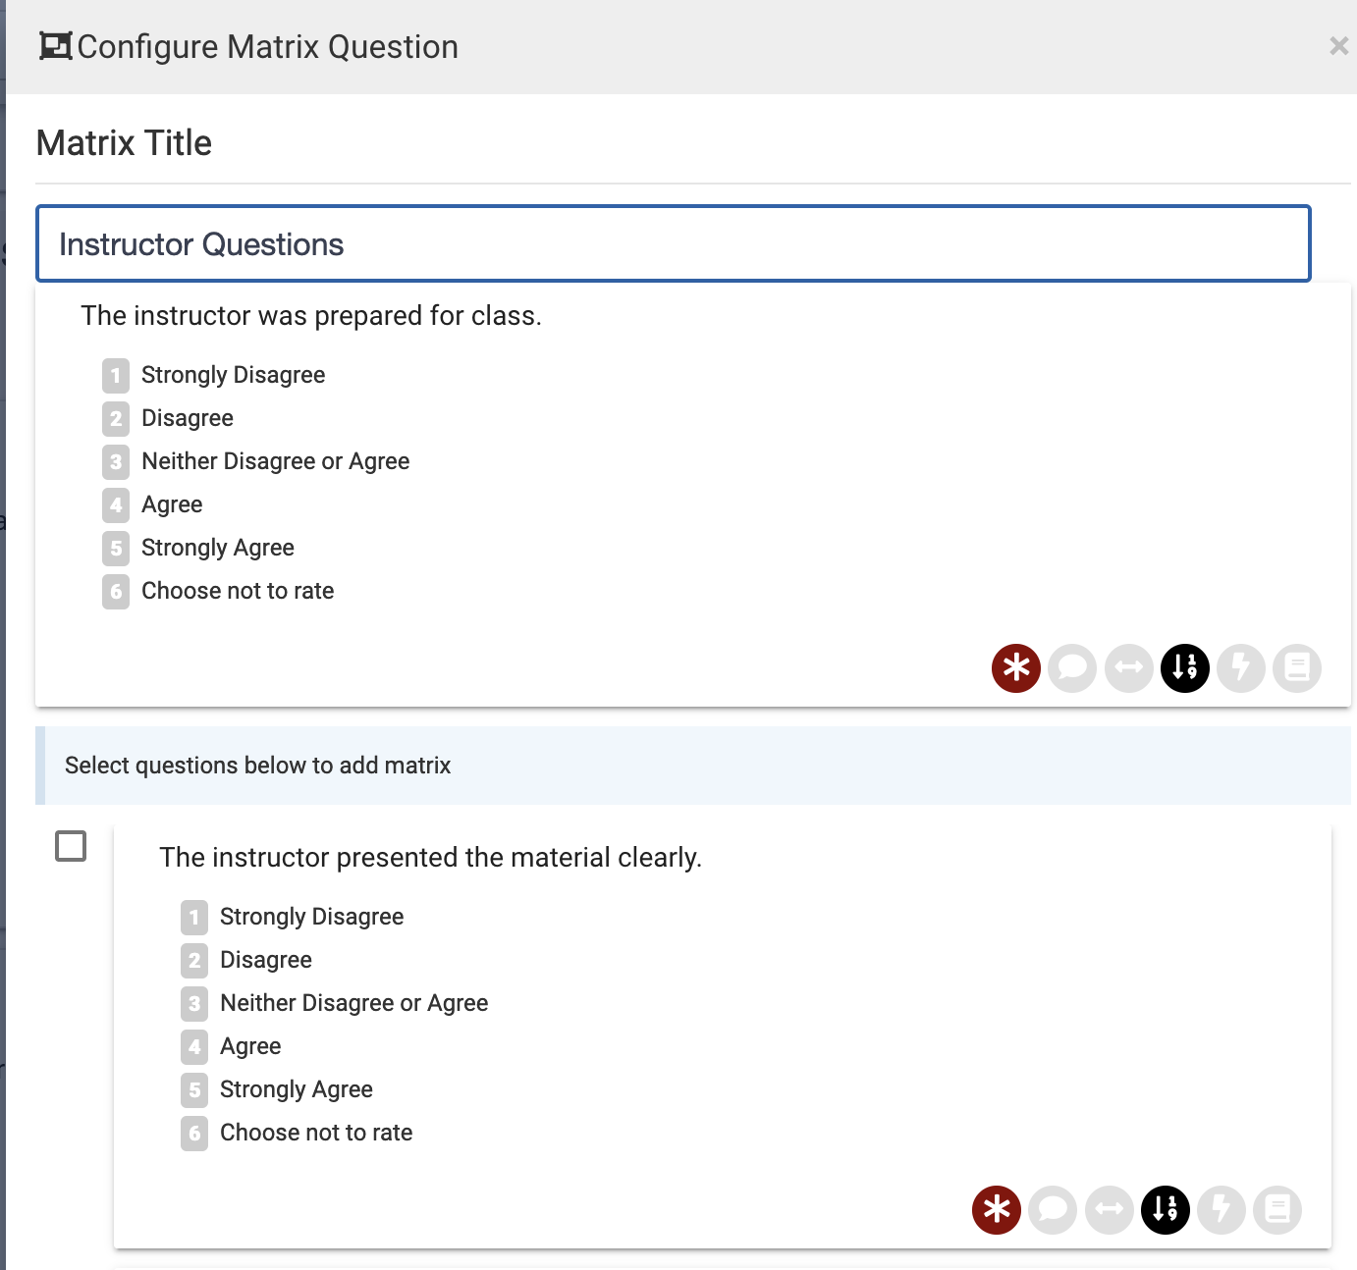Close the Configure Matrix Question dialog
This screenshot has height=1270, width=1357.
click(x=1338, y=46)
